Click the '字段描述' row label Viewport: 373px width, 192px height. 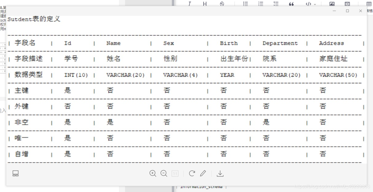click(29, 59)
